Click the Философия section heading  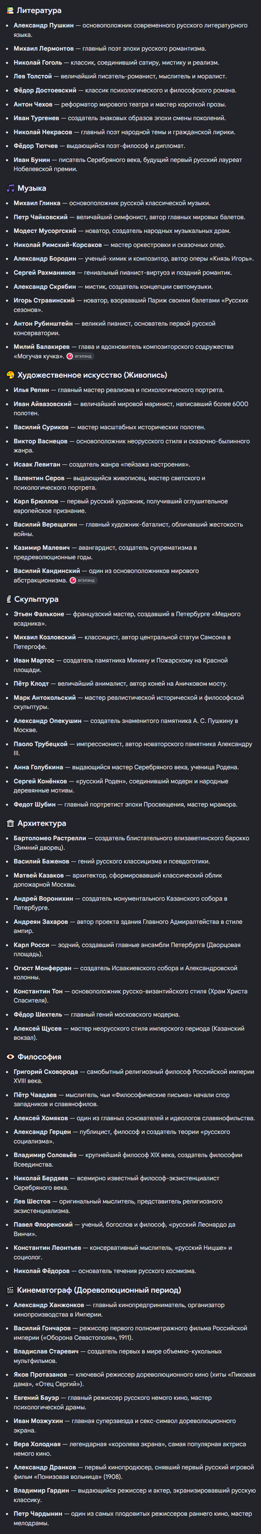pyautogui.click(x=39, y=1056)
